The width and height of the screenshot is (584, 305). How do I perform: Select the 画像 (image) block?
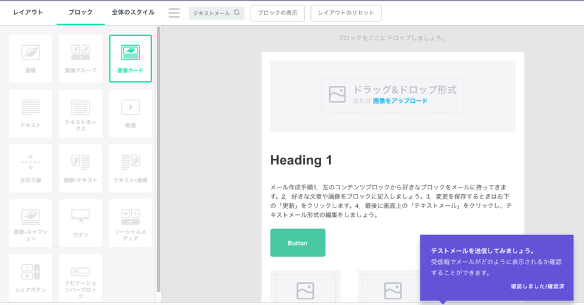[30, 58]
